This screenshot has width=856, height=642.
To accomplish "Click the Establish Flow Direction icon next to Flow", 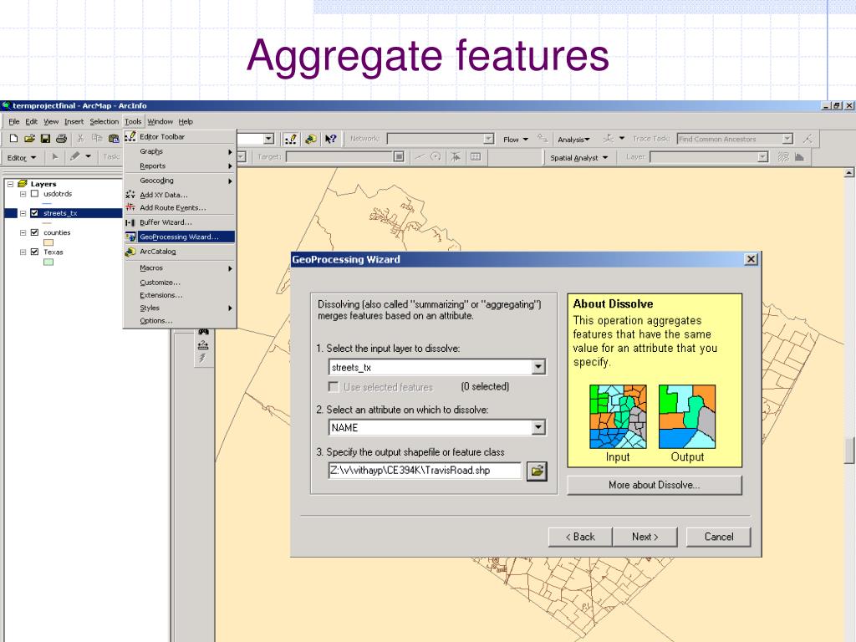I will pos(542,139).
